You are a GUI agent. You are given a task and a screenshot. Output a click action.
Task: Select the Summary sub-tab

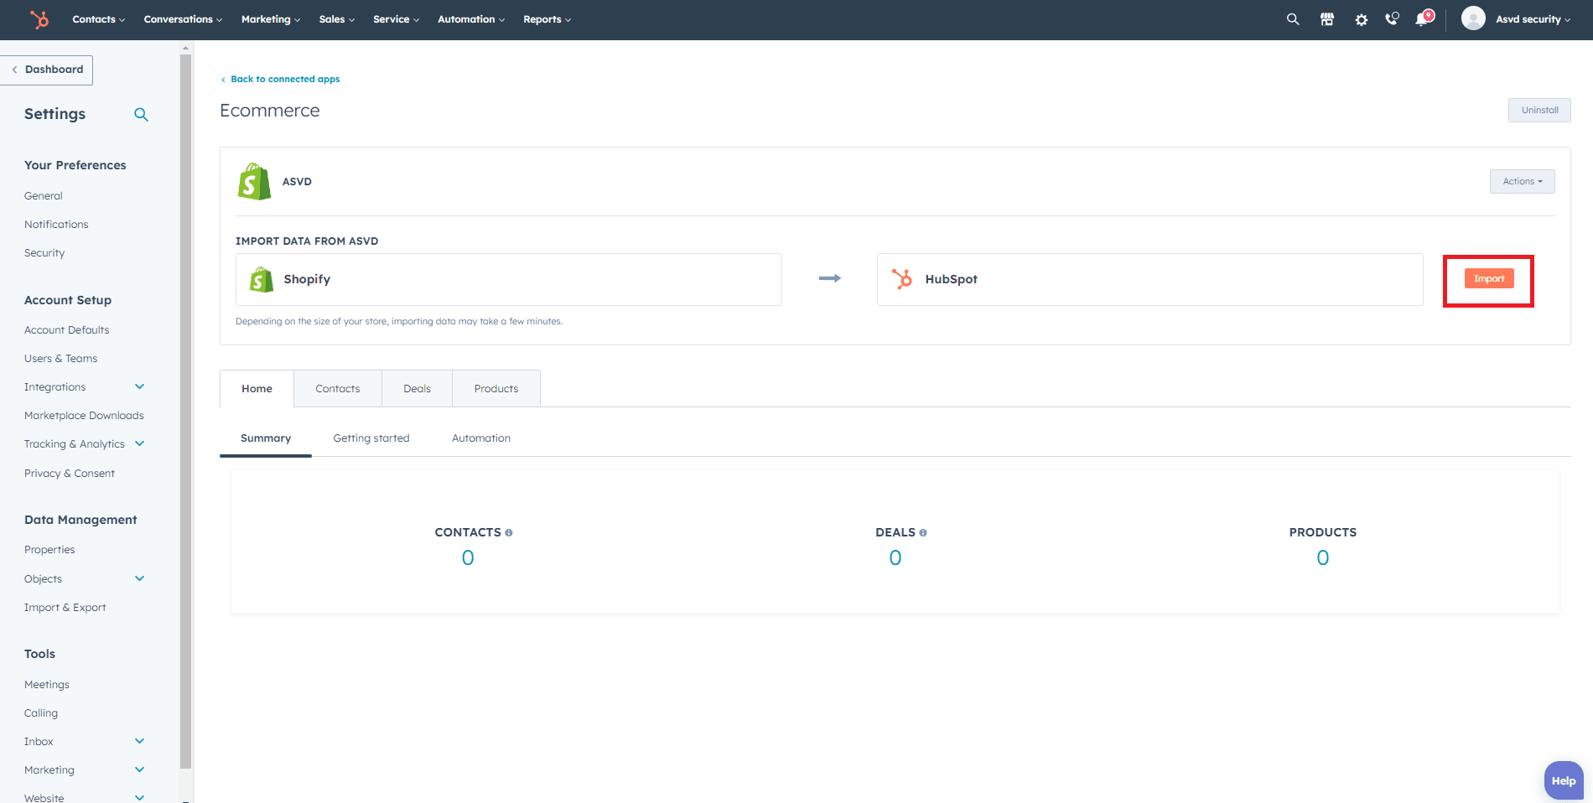(x=266, y=438)
